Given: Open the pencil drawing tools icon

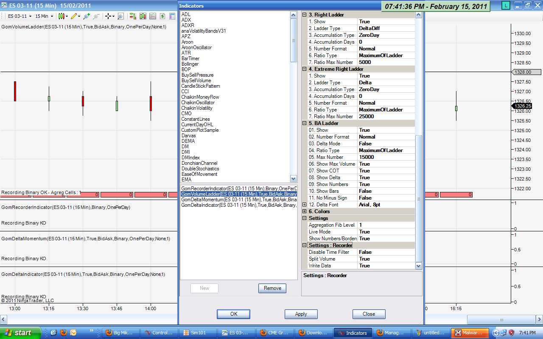Looking at the screenshot, I should pos(74,16).
